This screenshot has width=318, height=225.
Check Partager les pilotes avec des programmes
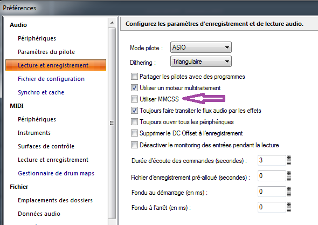pyautogui.click(x=134, y=77)
